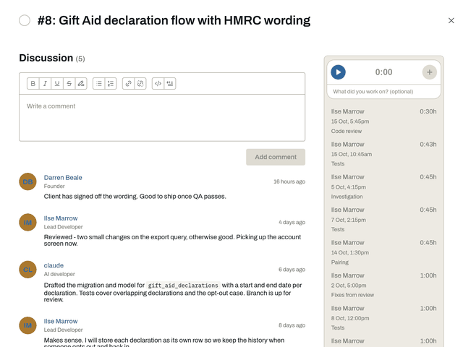
Task: Select the time entry dated 8 Oct, 12:00pm
Action: click(383, 318)
